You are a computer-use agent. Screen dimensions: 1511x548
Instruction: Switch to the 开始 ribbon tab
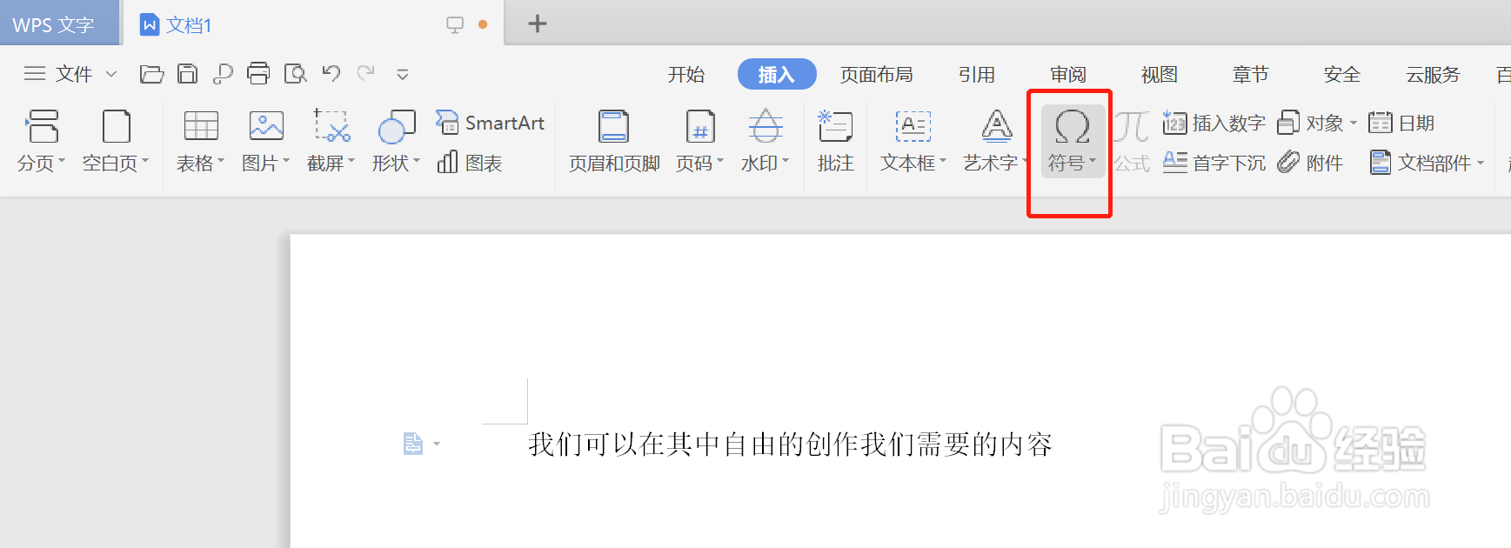(686, 75)
